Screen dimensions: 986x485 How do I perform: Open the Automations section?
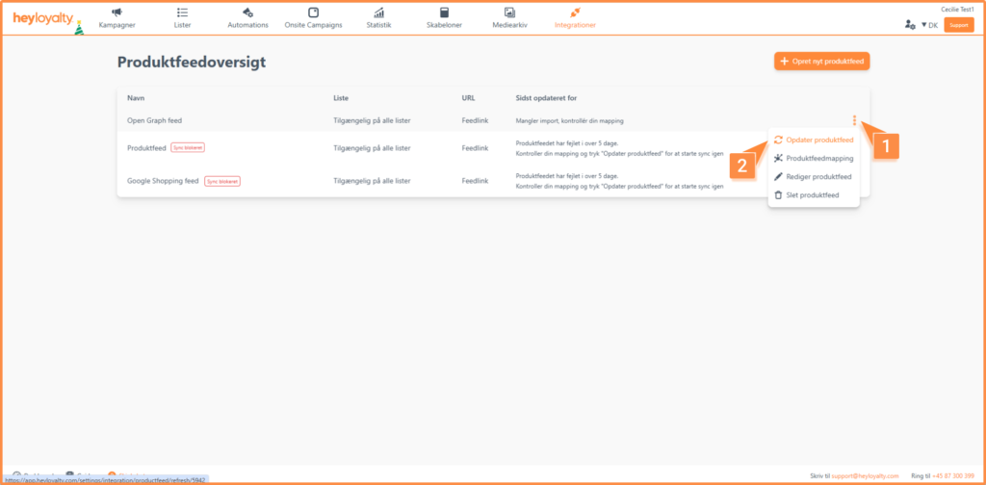tap(247, 18)
